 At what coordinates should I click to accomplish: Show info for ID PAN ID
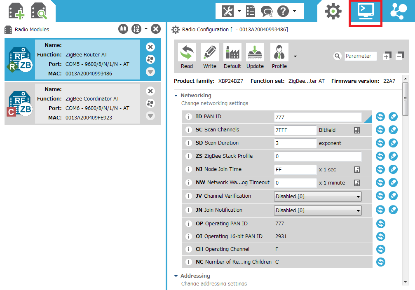[188, 117]
